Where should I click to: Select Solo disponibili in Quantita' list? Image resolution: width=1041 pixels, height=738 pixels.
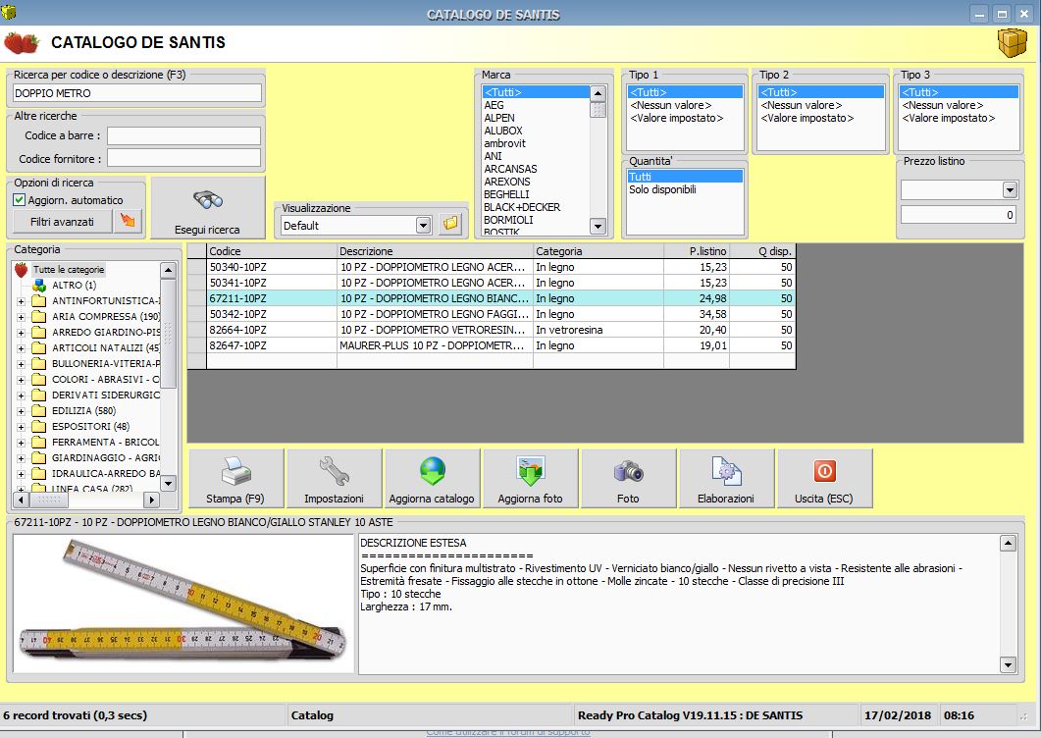662,189
